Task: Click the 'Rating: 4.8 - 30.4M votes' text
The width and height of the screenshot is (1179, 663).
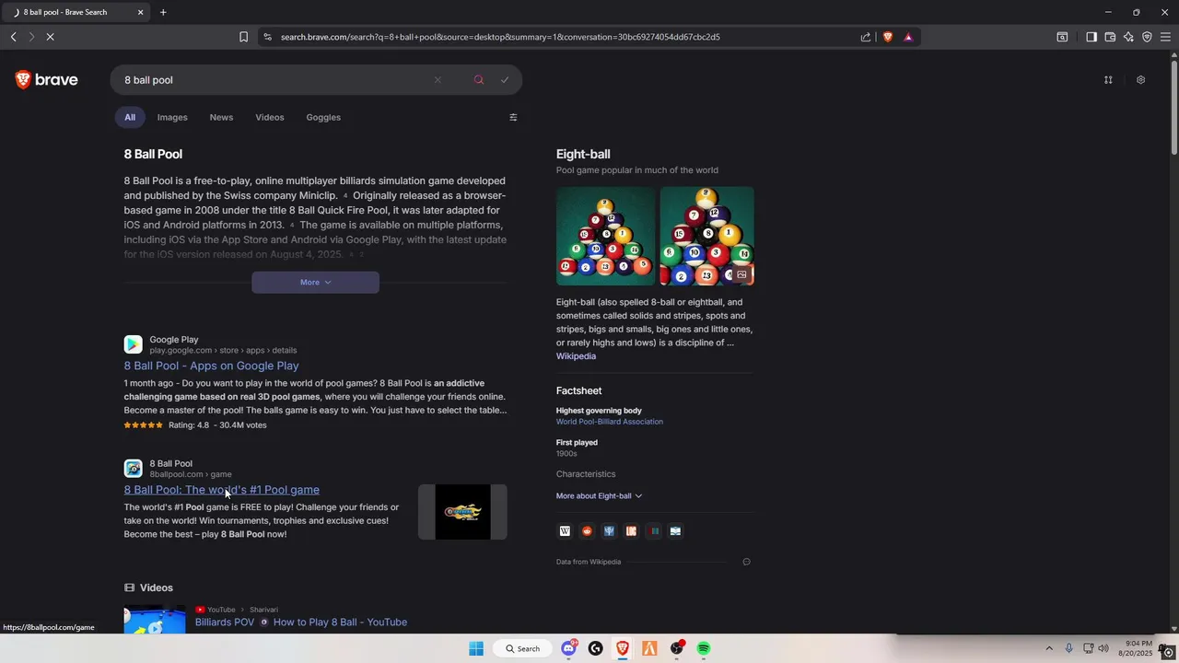Action: tap(217, 425)
